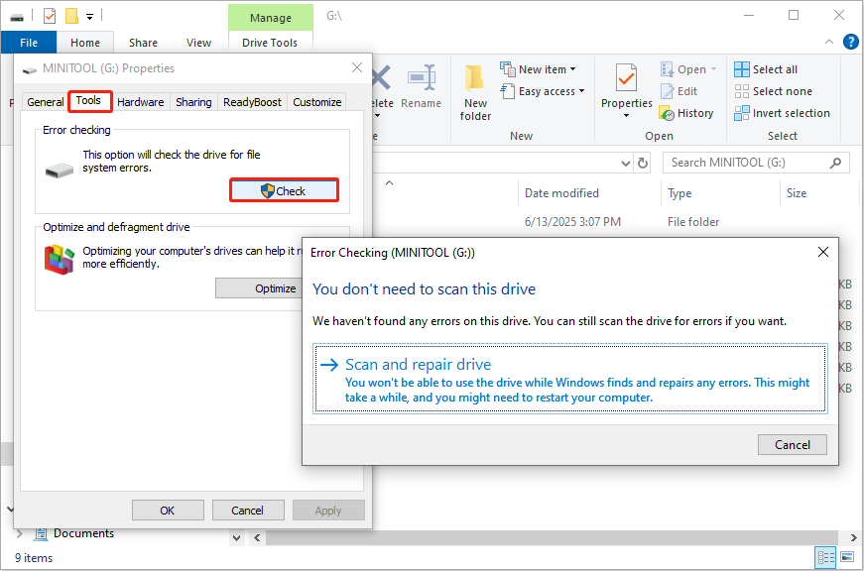
Task: Open the General tab in Properties
Action: tap(46, 102)
